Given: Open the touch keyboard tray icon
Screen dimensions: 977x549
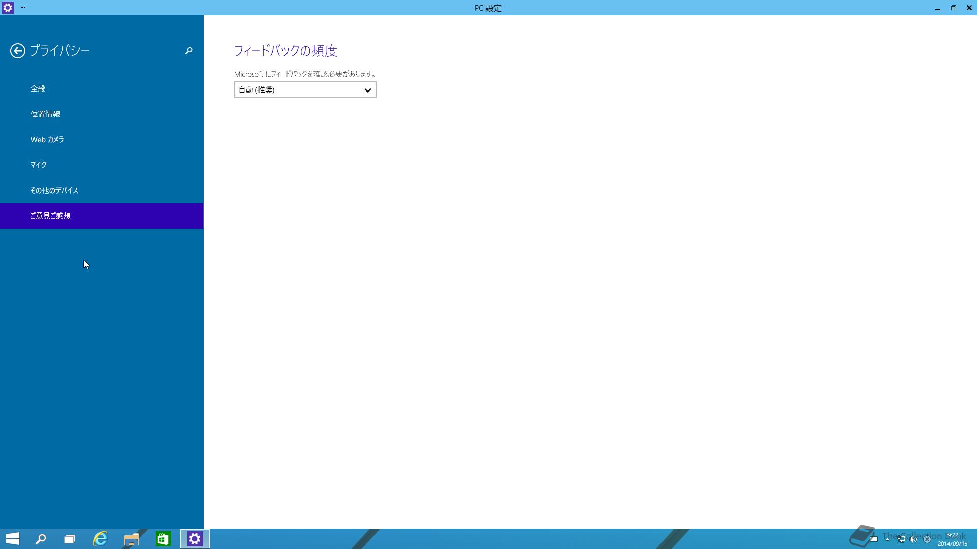Looking at the screenshot, I should coord(873,539).
